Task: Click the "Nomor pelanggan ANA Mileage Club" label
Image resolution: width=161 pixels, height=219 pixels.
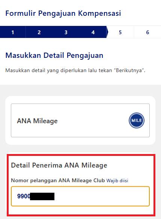Action: pos(58,180)
